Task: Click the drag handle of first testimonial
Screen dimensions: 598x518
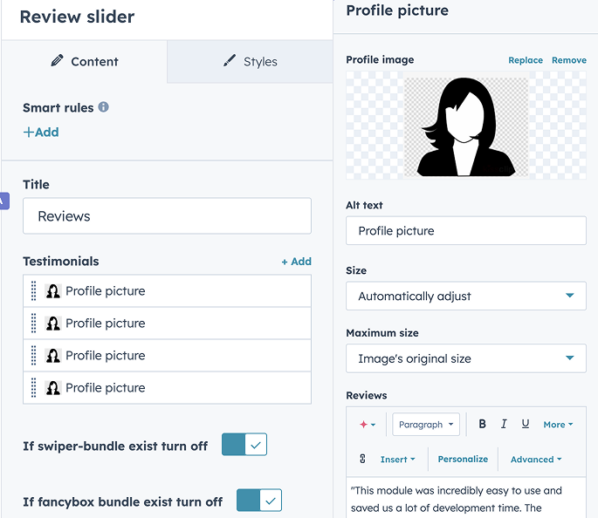Action: pos(34,291)
